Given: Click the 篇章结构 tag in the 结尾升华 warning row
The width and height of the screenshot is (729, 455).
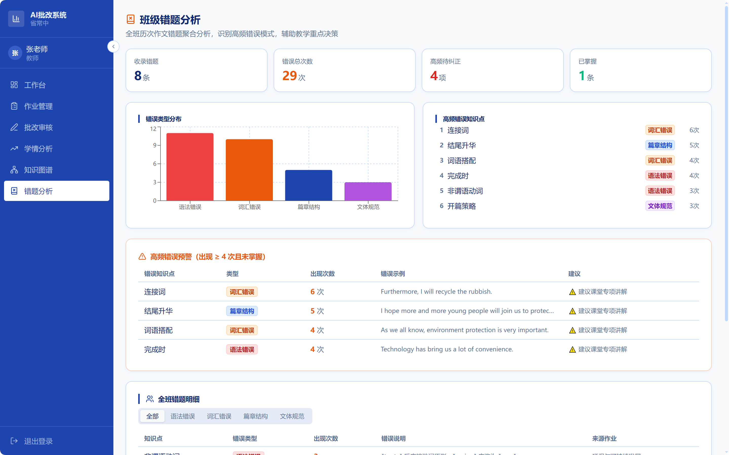Looking at the screenshot, I should coord(242,311).
